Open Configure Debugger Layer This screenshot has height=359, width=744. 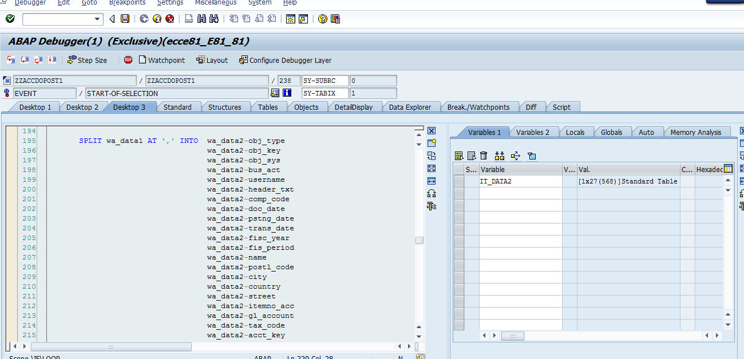click(x=285, y=59)
